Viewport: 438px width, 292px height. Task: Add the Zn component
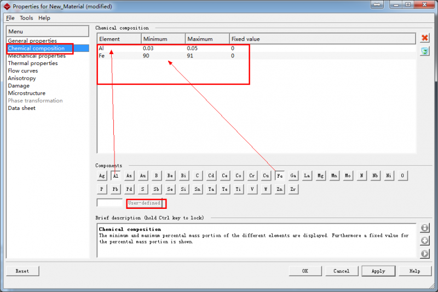[279, 189]
